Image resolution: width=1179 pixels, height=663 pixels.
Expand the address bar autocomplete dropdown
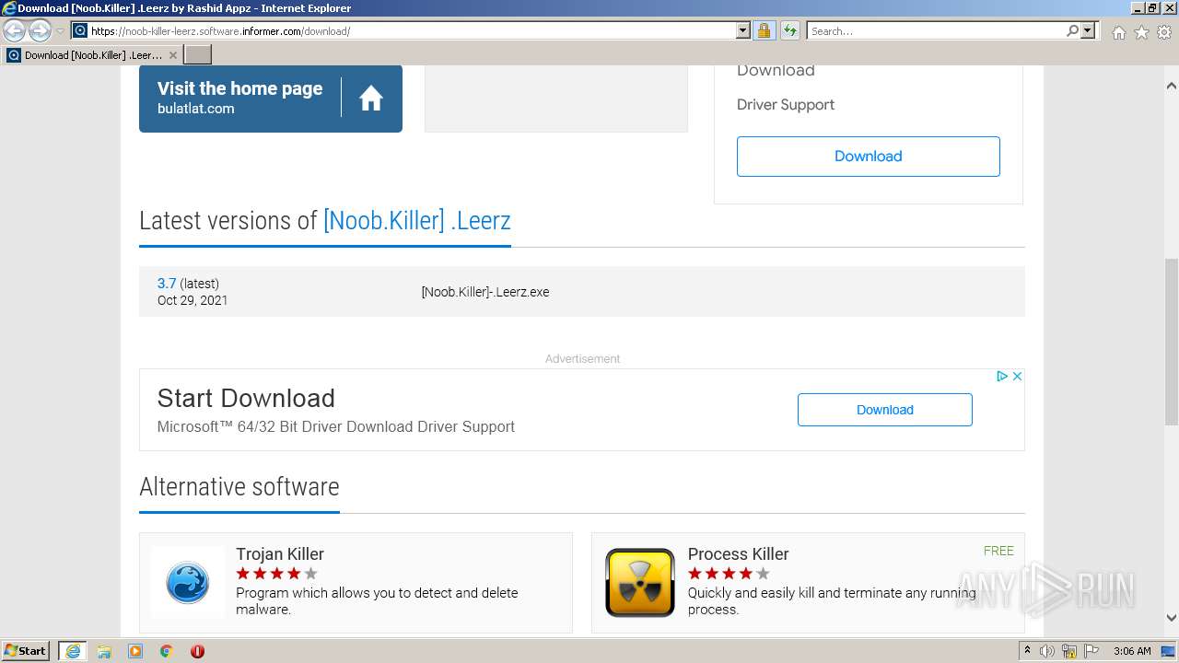point(743,30)
